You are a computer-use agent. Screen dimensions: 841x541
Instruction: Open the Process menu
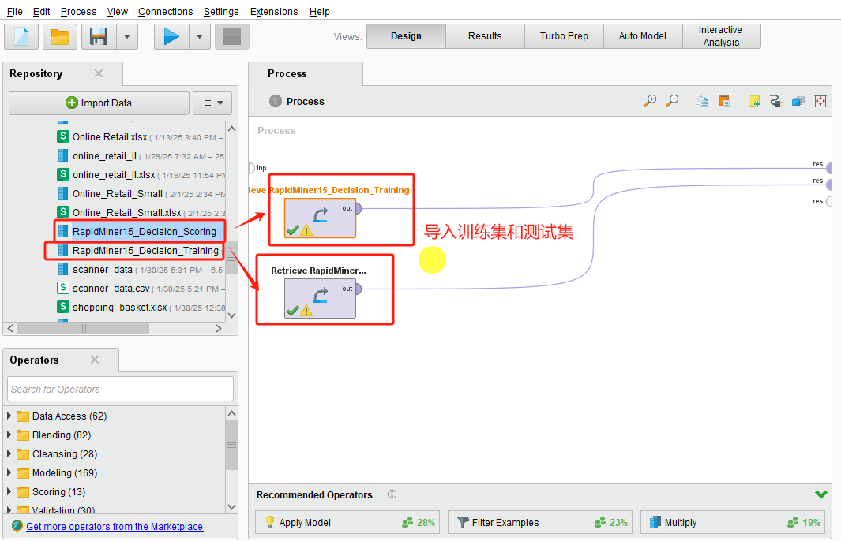[x=78, y=11]
